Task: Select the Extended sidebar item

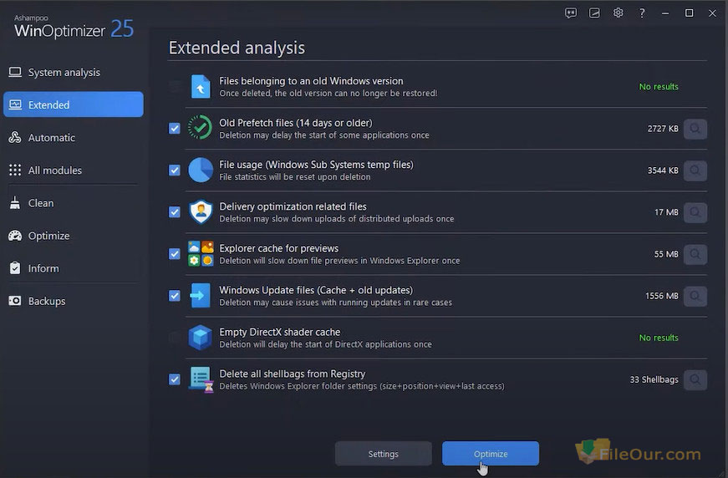Action: coord(74,104)
